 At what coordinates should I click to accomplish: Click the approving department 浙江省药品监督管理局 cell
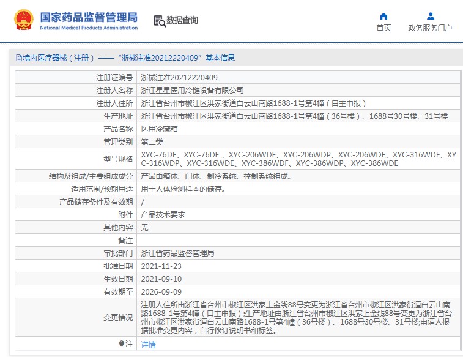(177, 253)
